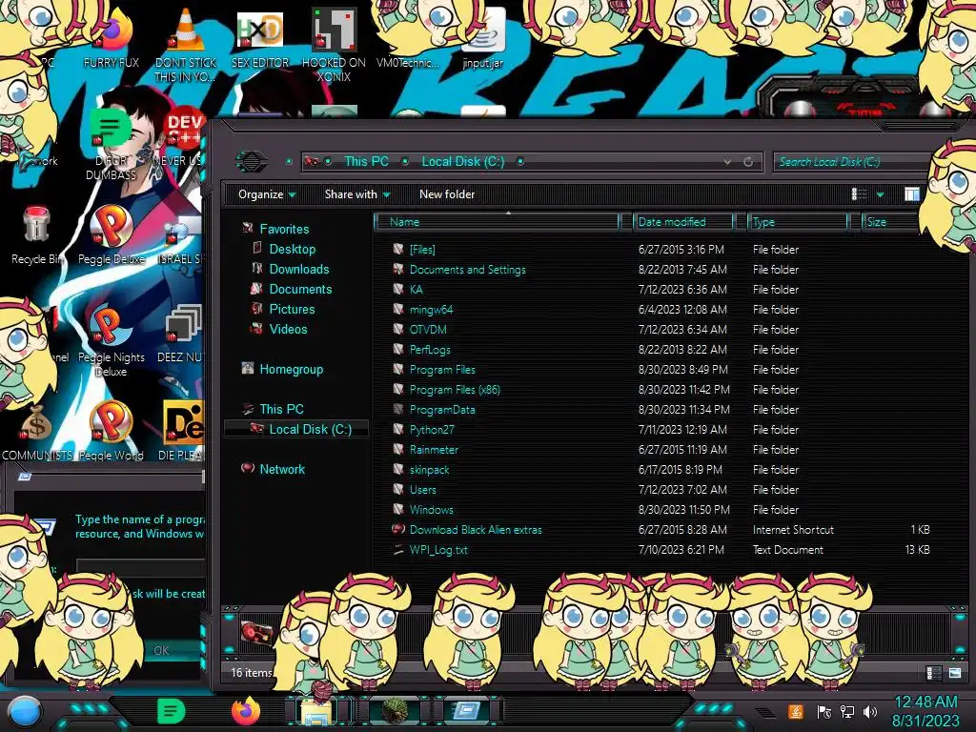
Task: Click the orange Java update tray icon
Action: (x=796, y=712)
